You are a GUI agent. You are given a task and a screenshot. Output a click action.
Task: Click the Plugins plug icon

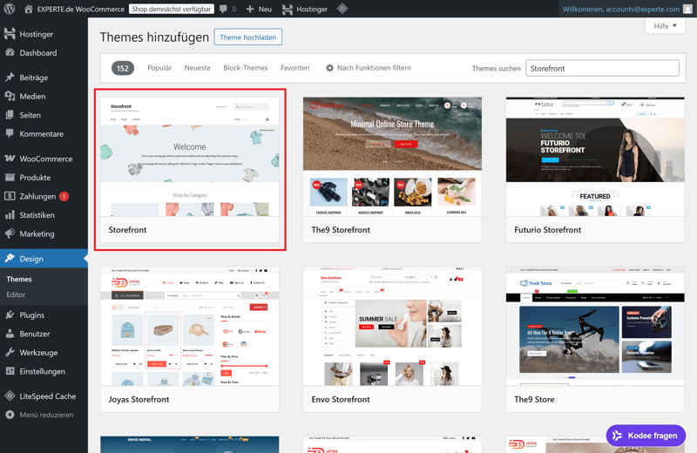coord(10,314)
